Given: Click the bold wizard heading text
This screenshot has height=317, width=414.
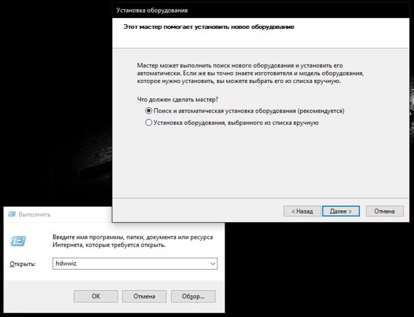Looking at the screenshot, I should click(x=209, y=27).
